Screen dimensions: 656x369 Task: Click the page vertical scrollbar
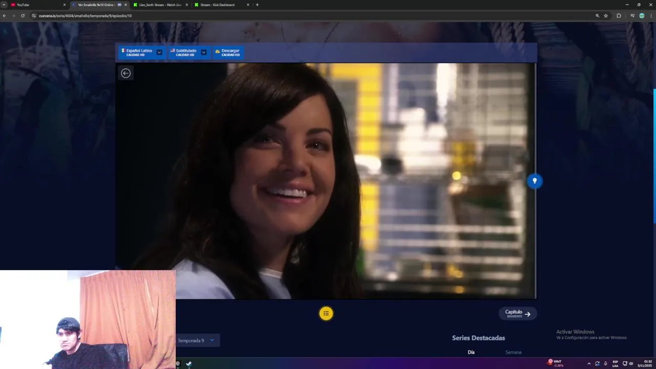pos(654,156)
